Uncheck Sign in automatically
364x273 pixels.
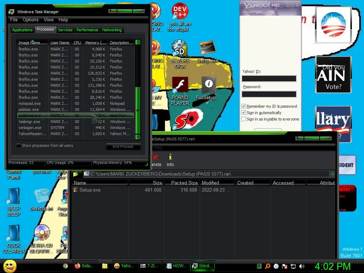243,113
